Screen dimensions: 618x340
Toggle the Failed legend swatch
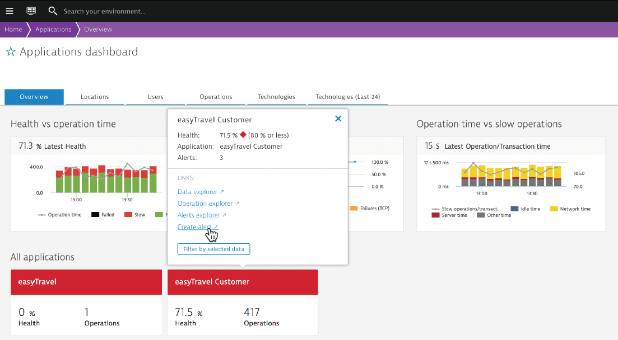pyautogui.click(x=95, y=215)
